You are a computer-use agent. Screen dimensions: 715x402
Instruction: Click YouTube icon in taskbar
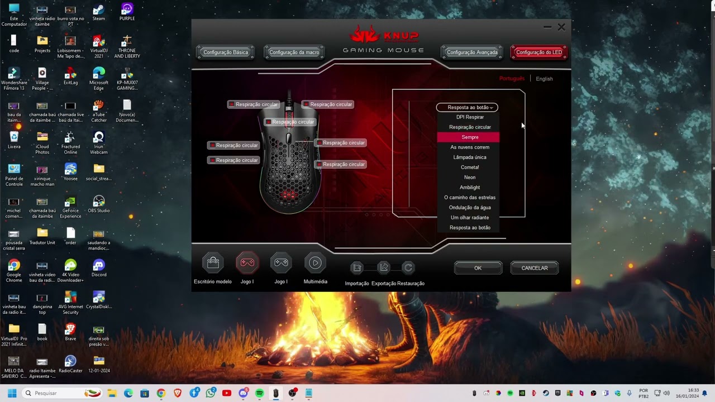226,393
